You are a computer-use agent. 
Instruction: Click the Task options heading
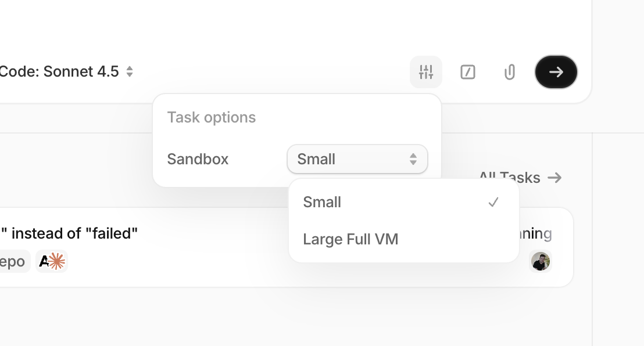(x=212, y=117)
